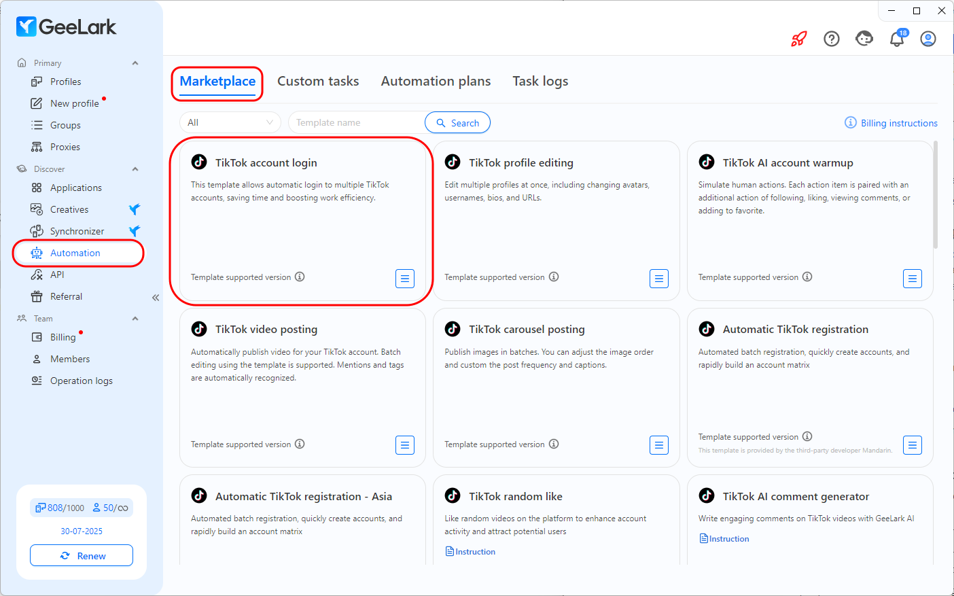Switch to Task logs tab
Screen dimensions: 954x596
540,82
